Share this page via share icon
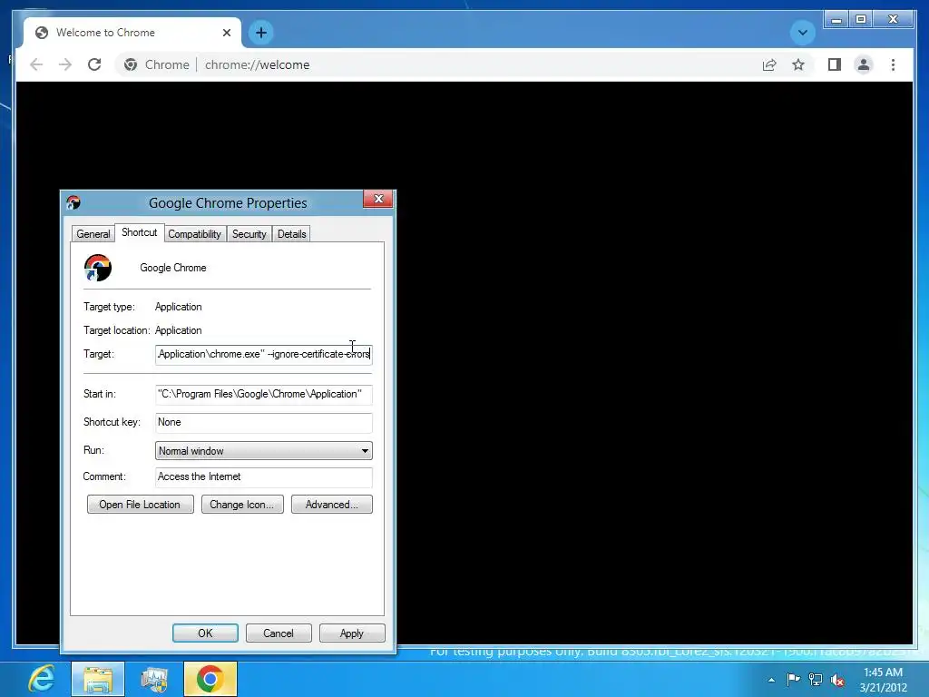 point(769,64)
